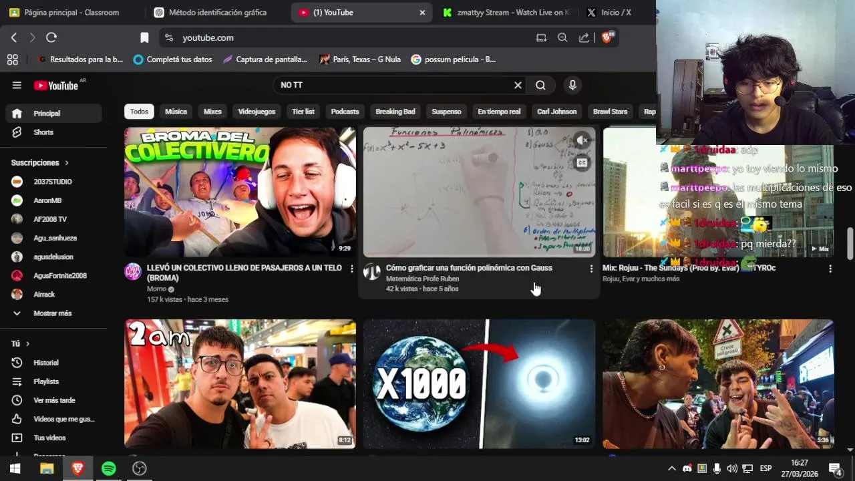Open the AaronMB subscription

[x=53, y=200]
